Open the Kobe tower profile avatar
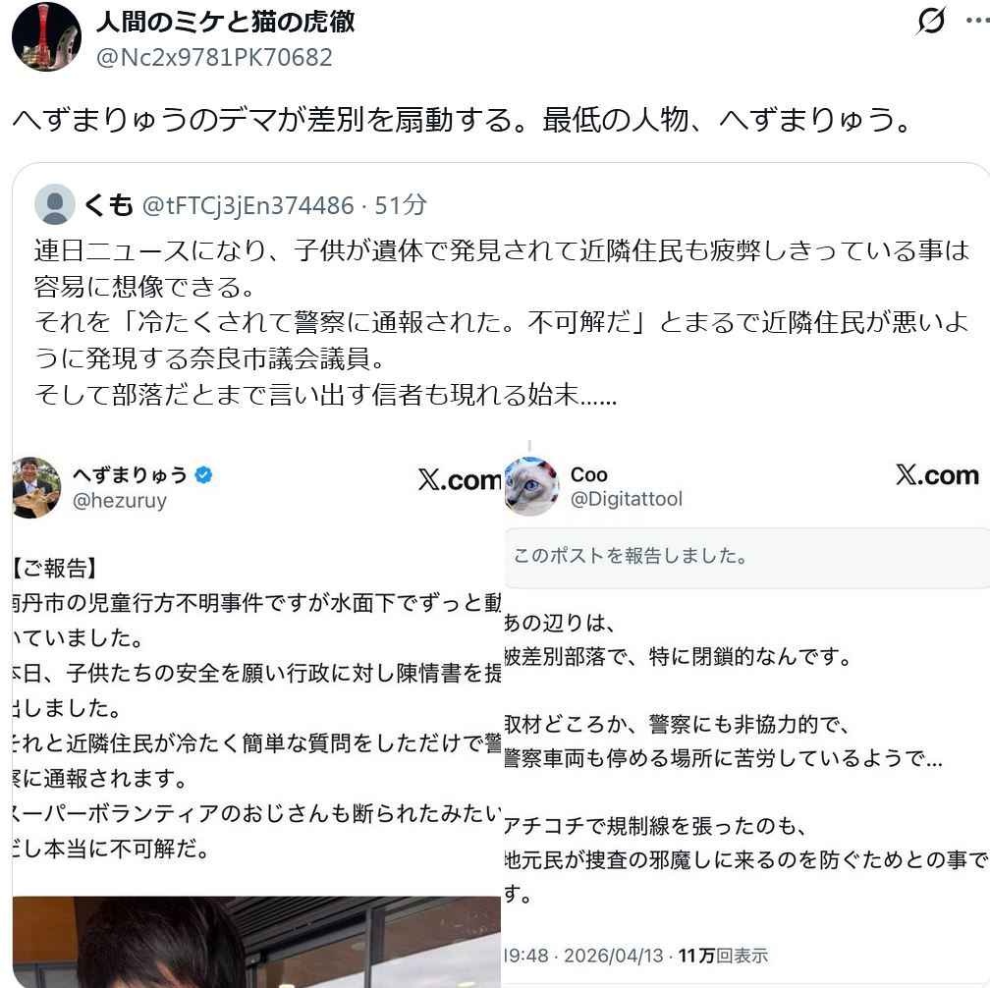 pos(46,36)
